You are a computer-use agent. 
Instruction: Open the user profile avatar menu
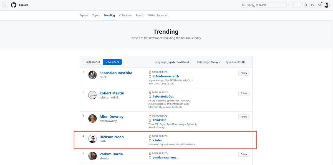(x=327, y=5)
